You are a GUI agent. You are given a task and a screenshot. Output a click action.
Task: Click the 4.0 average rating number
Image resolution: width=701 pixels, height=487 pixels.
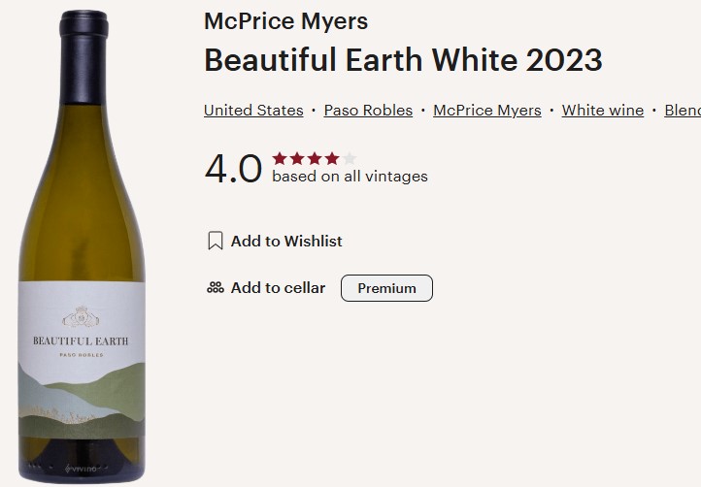[x=233, y=169]
